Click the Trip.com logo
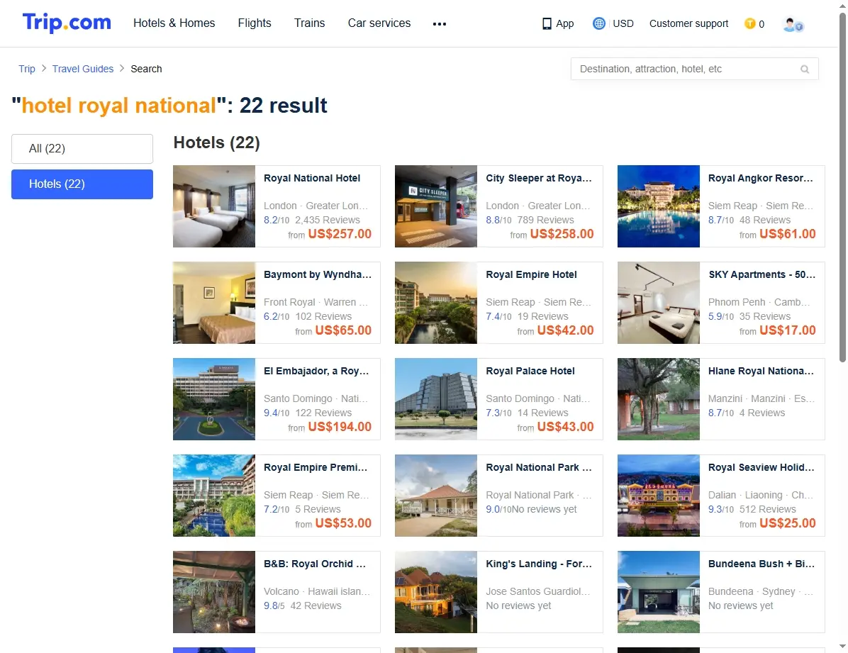This screenshot has height=653, width=848. tap(67, 23)
